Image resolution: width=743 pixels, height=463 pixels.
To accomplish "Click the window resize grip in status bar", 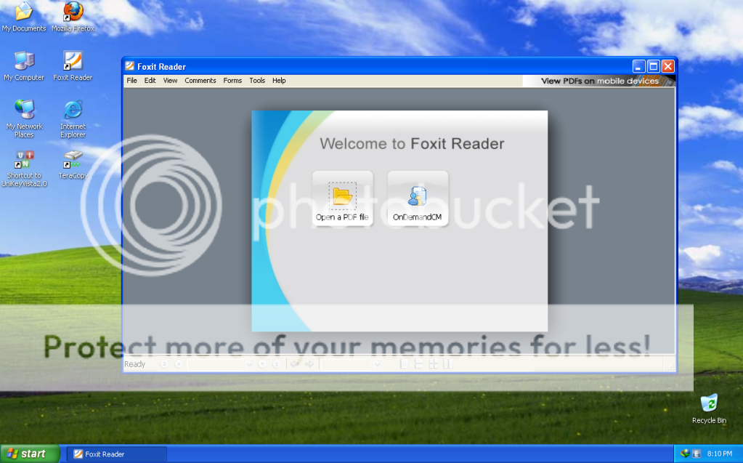I will [671, 368].
